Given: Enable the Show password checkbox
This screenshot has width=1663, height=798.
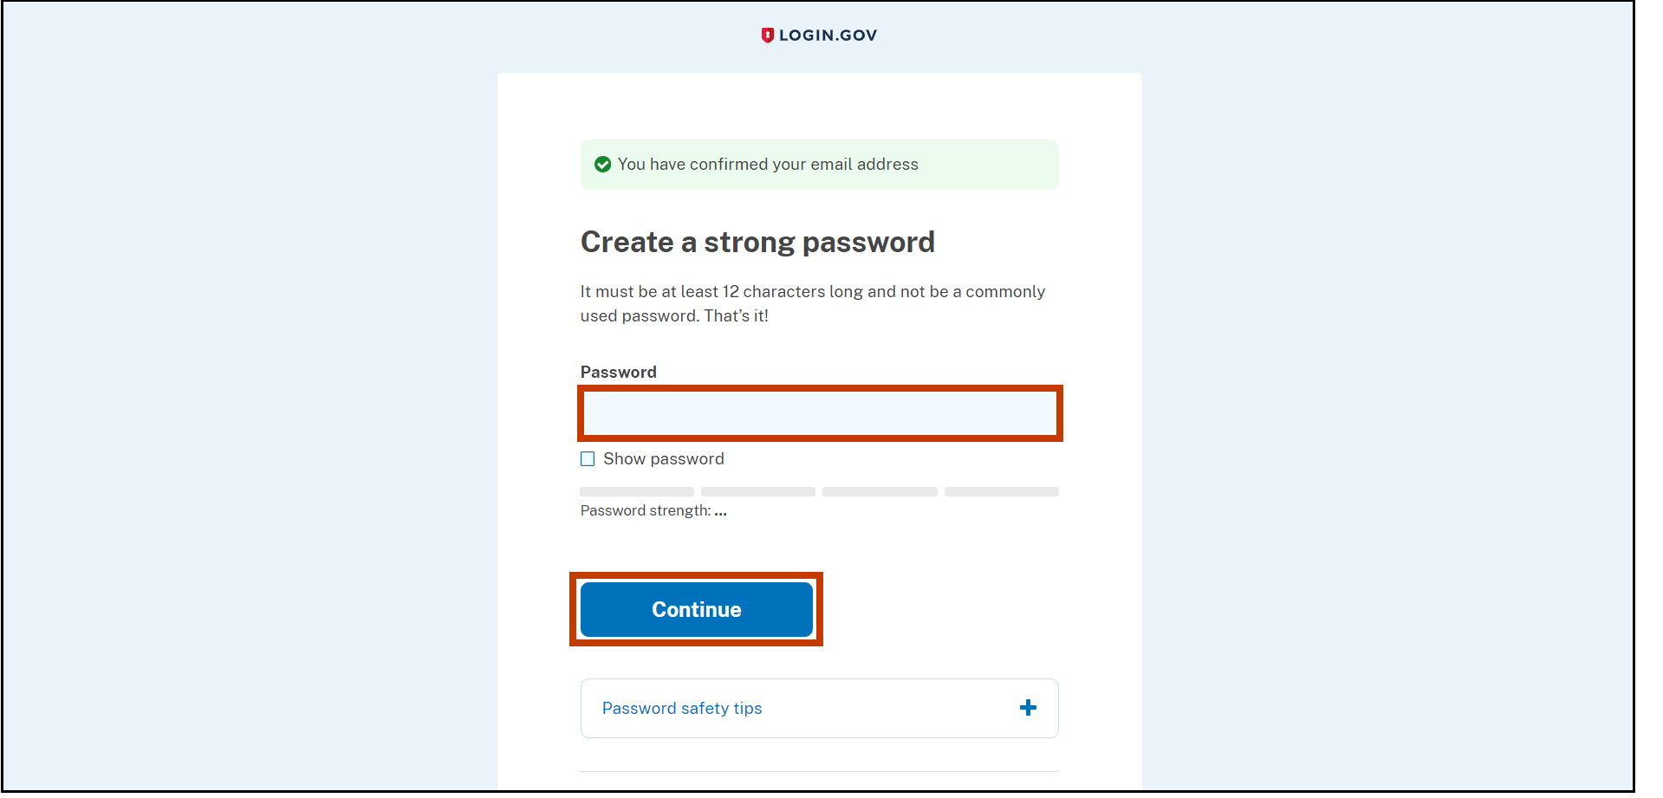Looking at the screenshot, I should click(588, 459).
